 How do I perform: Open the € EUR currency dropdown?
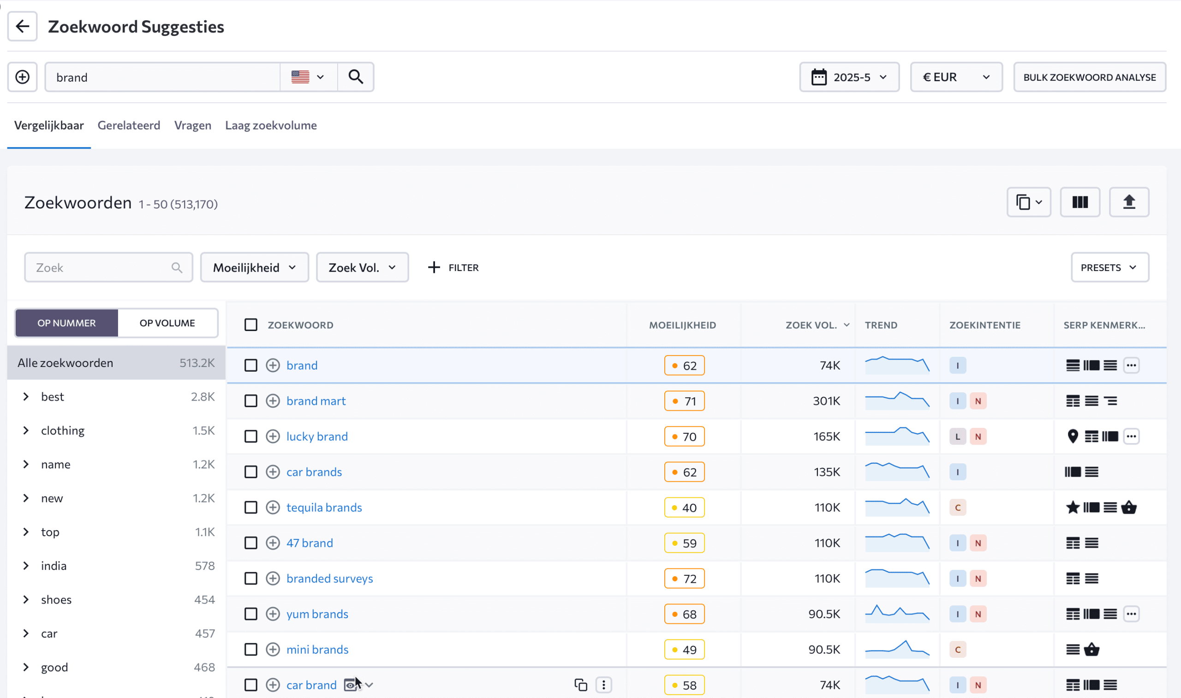(956, 77)
